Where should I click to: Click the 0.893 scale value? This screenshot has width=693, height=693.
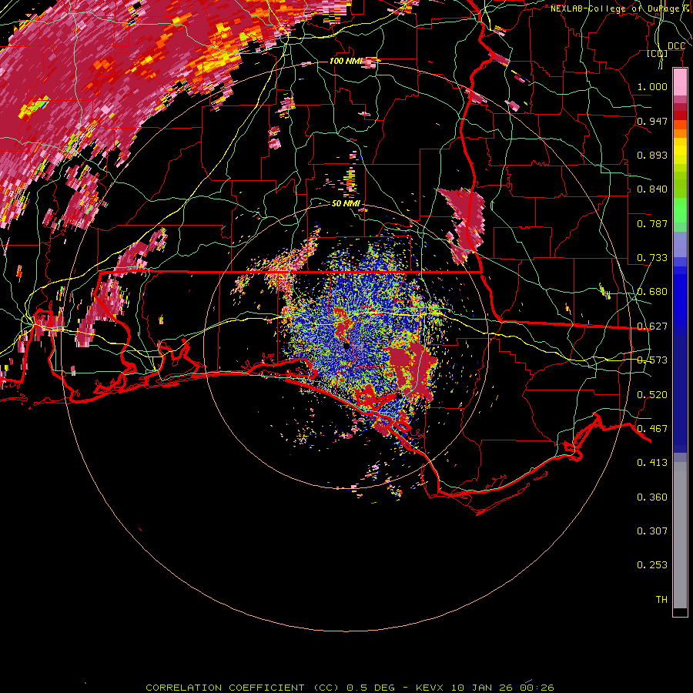click(652, 155)
